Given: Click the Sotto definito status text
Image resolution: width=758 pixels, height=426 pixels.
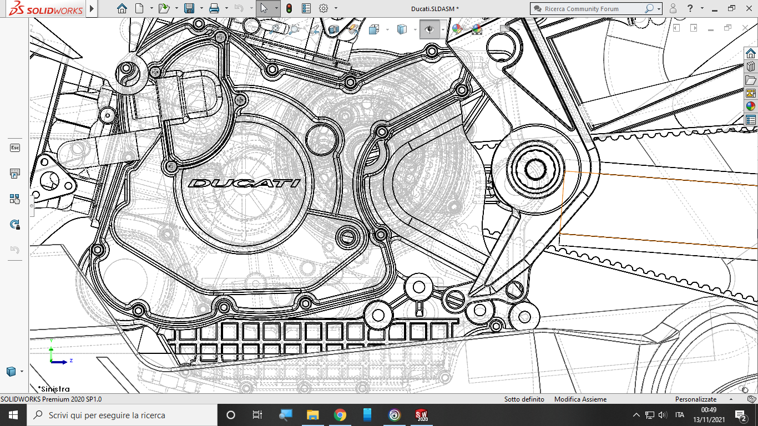Looking at the screenshot, I should click(524, 399).
